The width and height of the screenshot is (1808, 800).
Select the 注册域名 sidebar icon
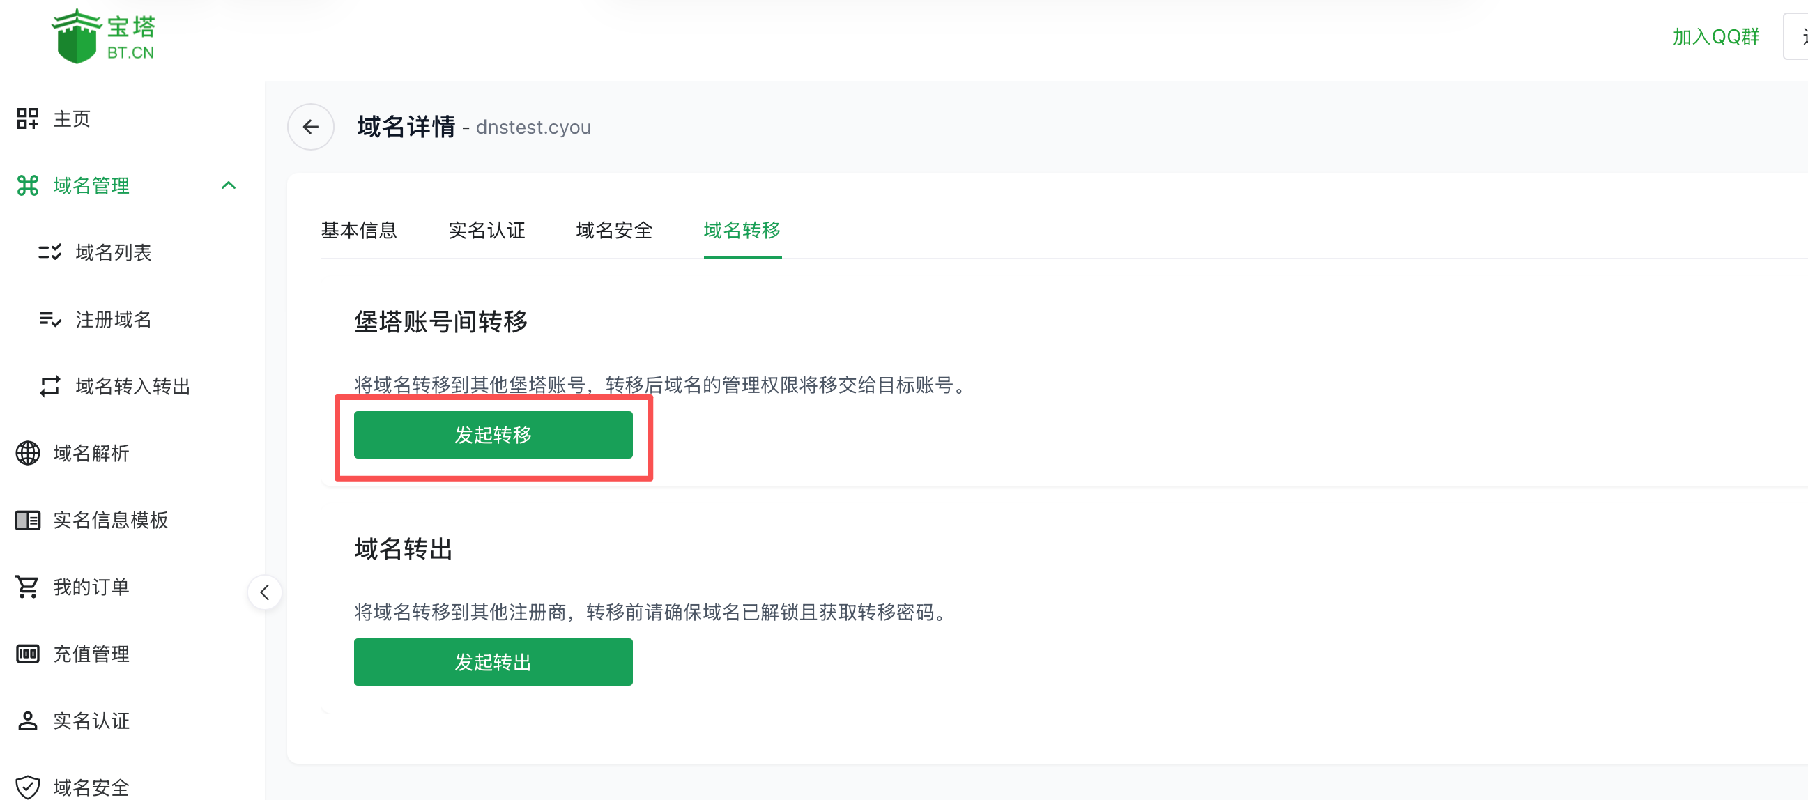coord(49,319)
